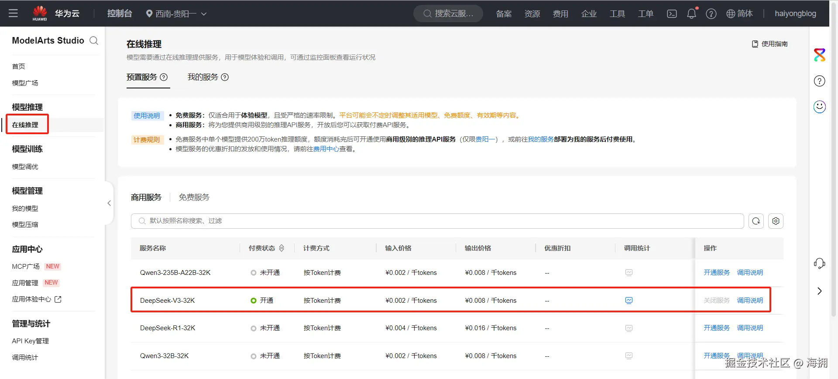
Task: Open the haiyongblog account menu
Action: click(795, 14)
